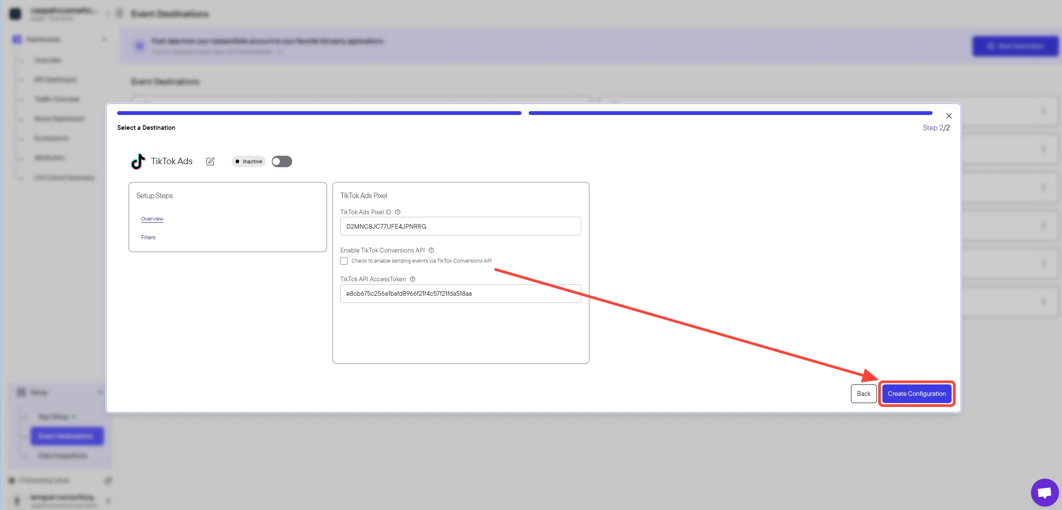The width and height of the screenshot is (1062, 510).
Task: Toggle the Inactive destination switch on
Action: tap(282, 162)
